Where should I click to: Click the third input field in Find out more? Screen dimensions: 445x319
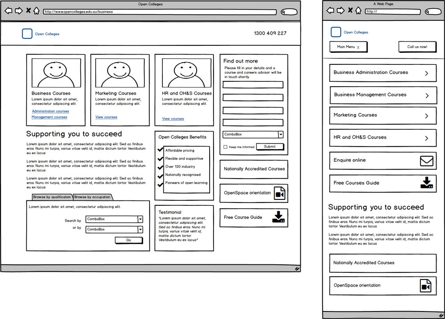pos(253,111)
